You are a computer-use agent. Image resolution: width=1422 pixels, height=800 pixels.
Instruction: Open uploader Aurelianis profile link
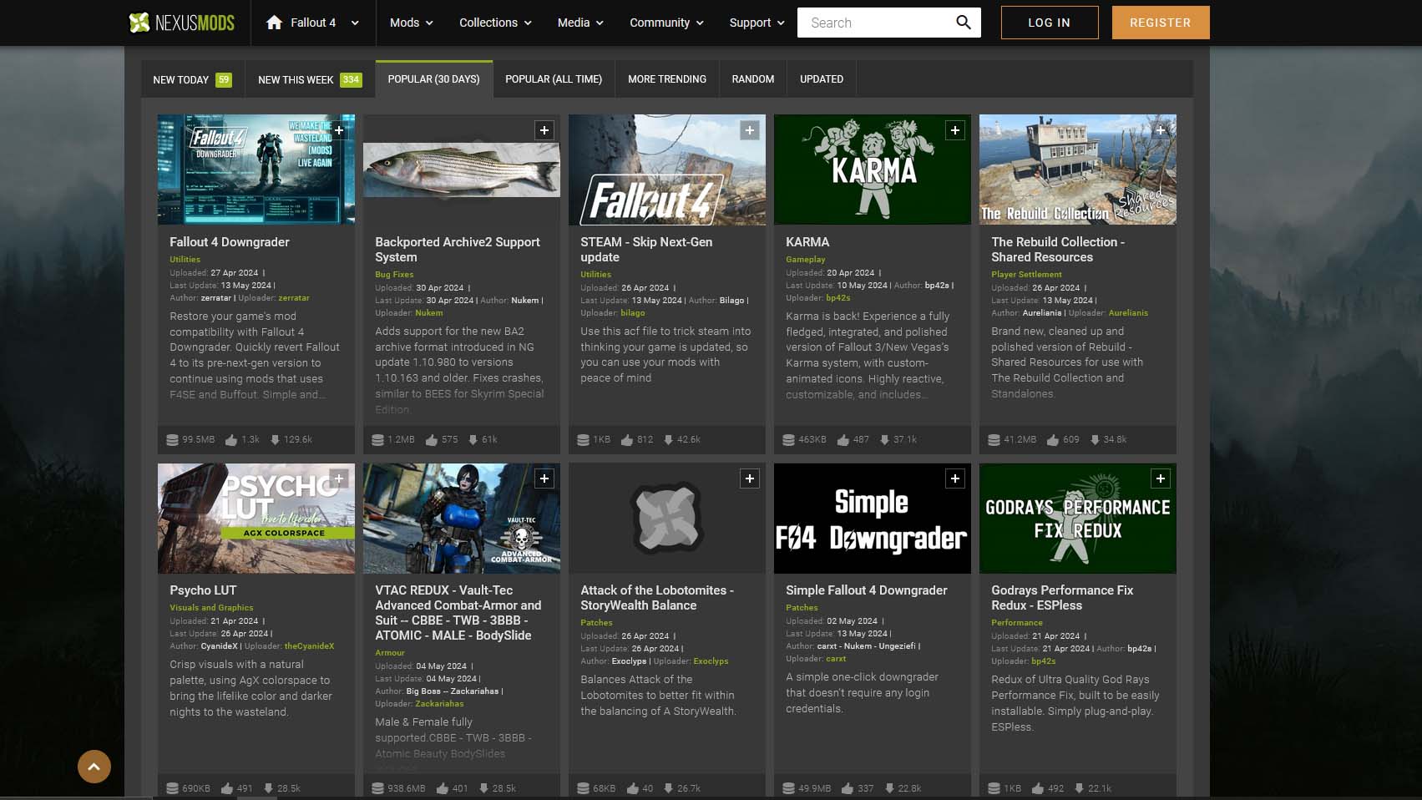click(x=1128, y=313)
